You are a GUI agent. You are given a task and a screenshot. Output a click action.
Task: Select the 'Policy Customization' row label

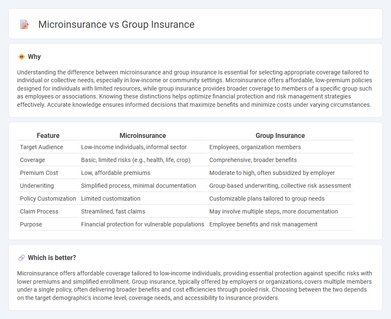[x=48, y=199]
